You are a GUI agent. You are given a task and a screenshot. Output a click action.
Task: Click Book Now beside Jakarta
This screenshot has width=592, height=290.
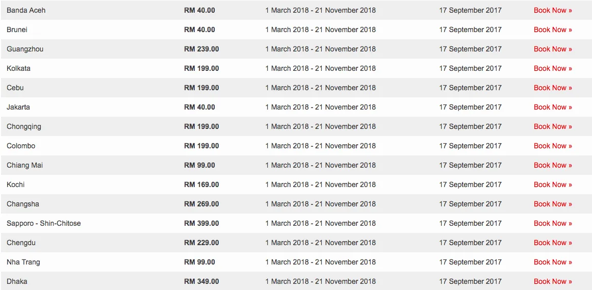click(x=552, y=107)
